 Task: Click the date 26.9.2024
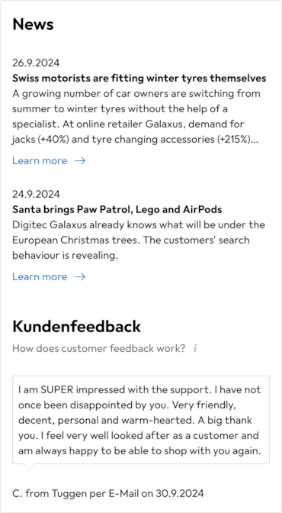(x=36, y=63)
